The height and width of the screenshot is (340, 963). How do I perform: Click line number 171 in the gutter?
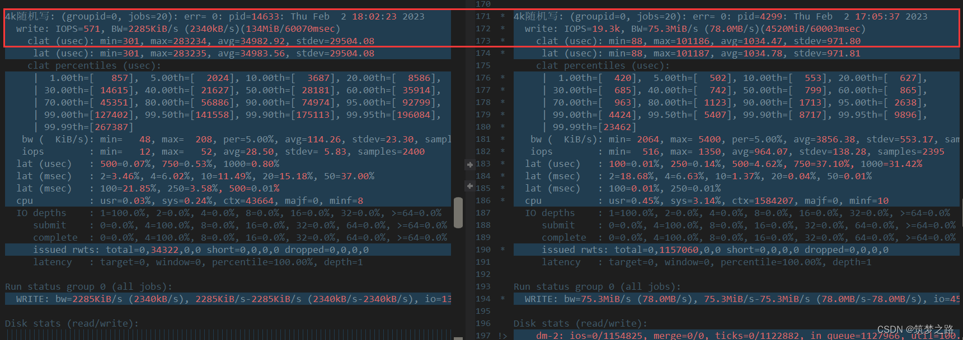tap(483, 17)
